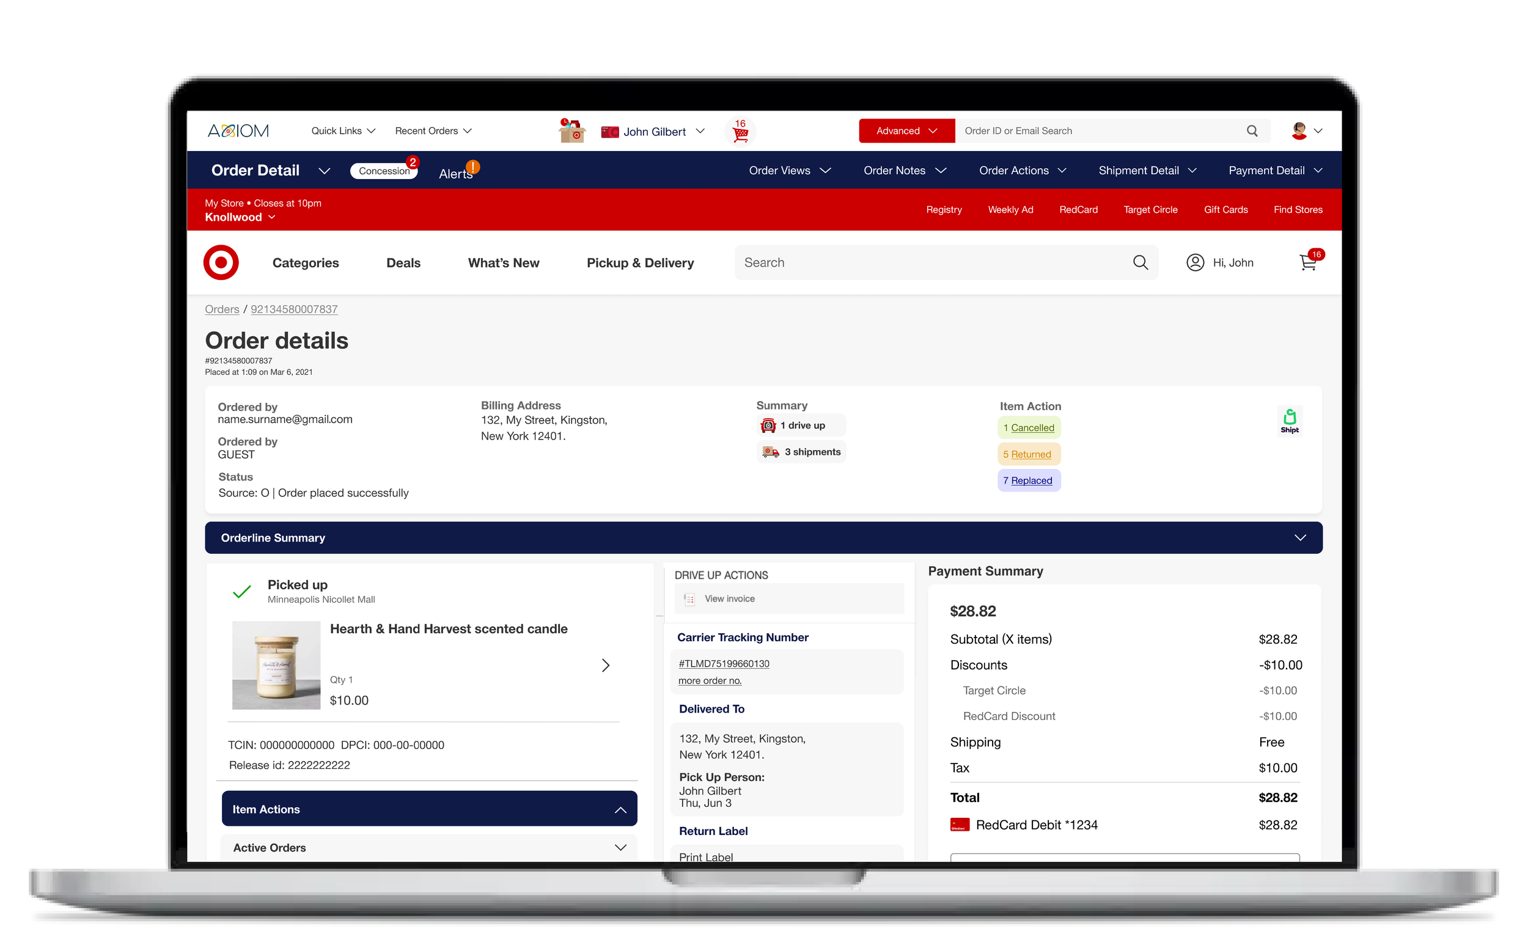This screenshot has height=945, width=1528.
Task: Click the Concession count badge
Action: click(x=413, y=163)
